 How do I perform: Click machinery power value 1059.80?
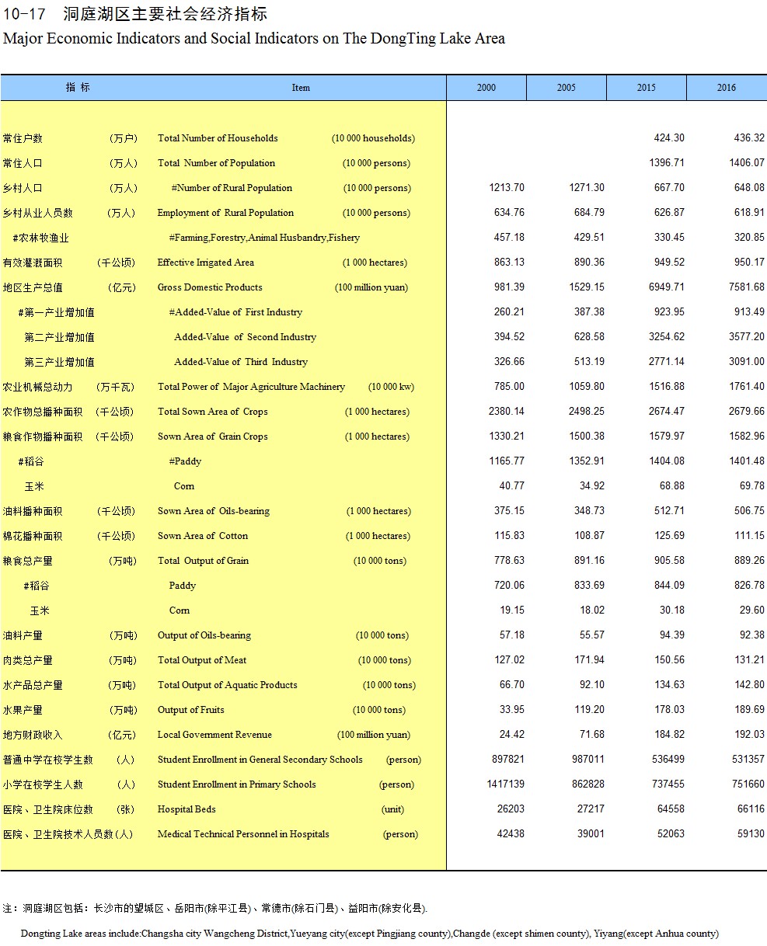[x=587, y=387]
